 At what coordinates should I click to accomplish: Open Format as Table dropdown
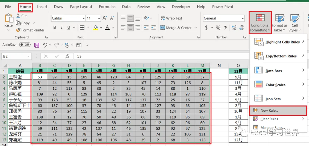(280, 23)
